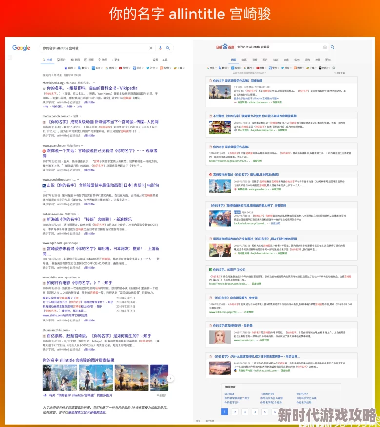Image resolution: width=380 pixels, height=427 pixels.
Task: Click Totoro thumbnail in Baidu results
Action: click(220, 127)
